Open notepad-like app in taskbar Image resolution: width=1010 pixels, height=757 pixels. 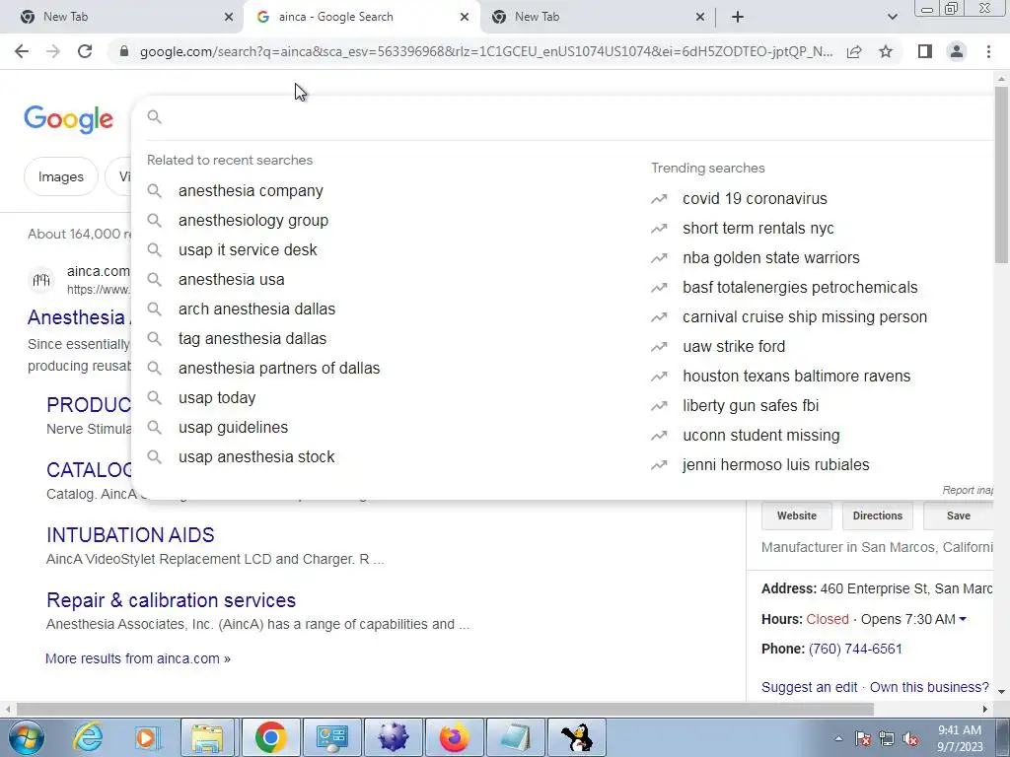click(x=515, y=737)
